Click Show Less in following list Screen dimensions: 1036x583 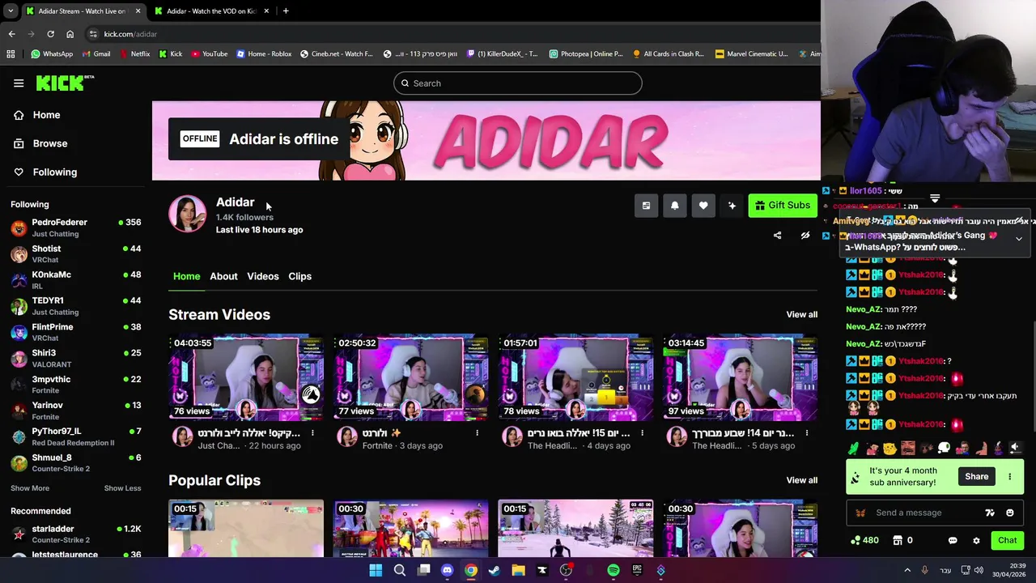[122, 488]
